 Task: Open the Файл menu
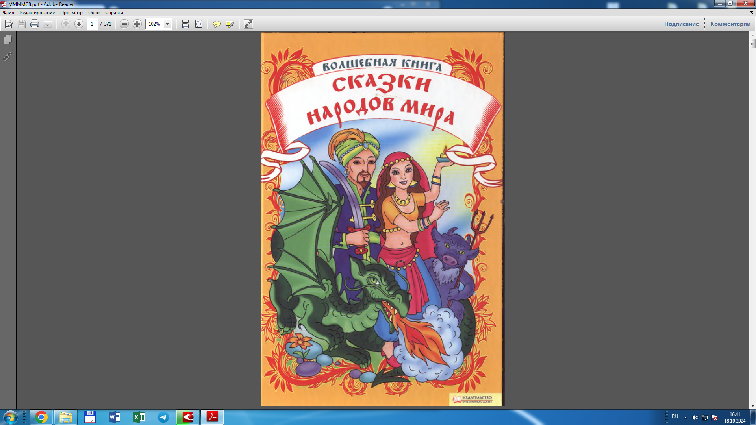(8, 13)
